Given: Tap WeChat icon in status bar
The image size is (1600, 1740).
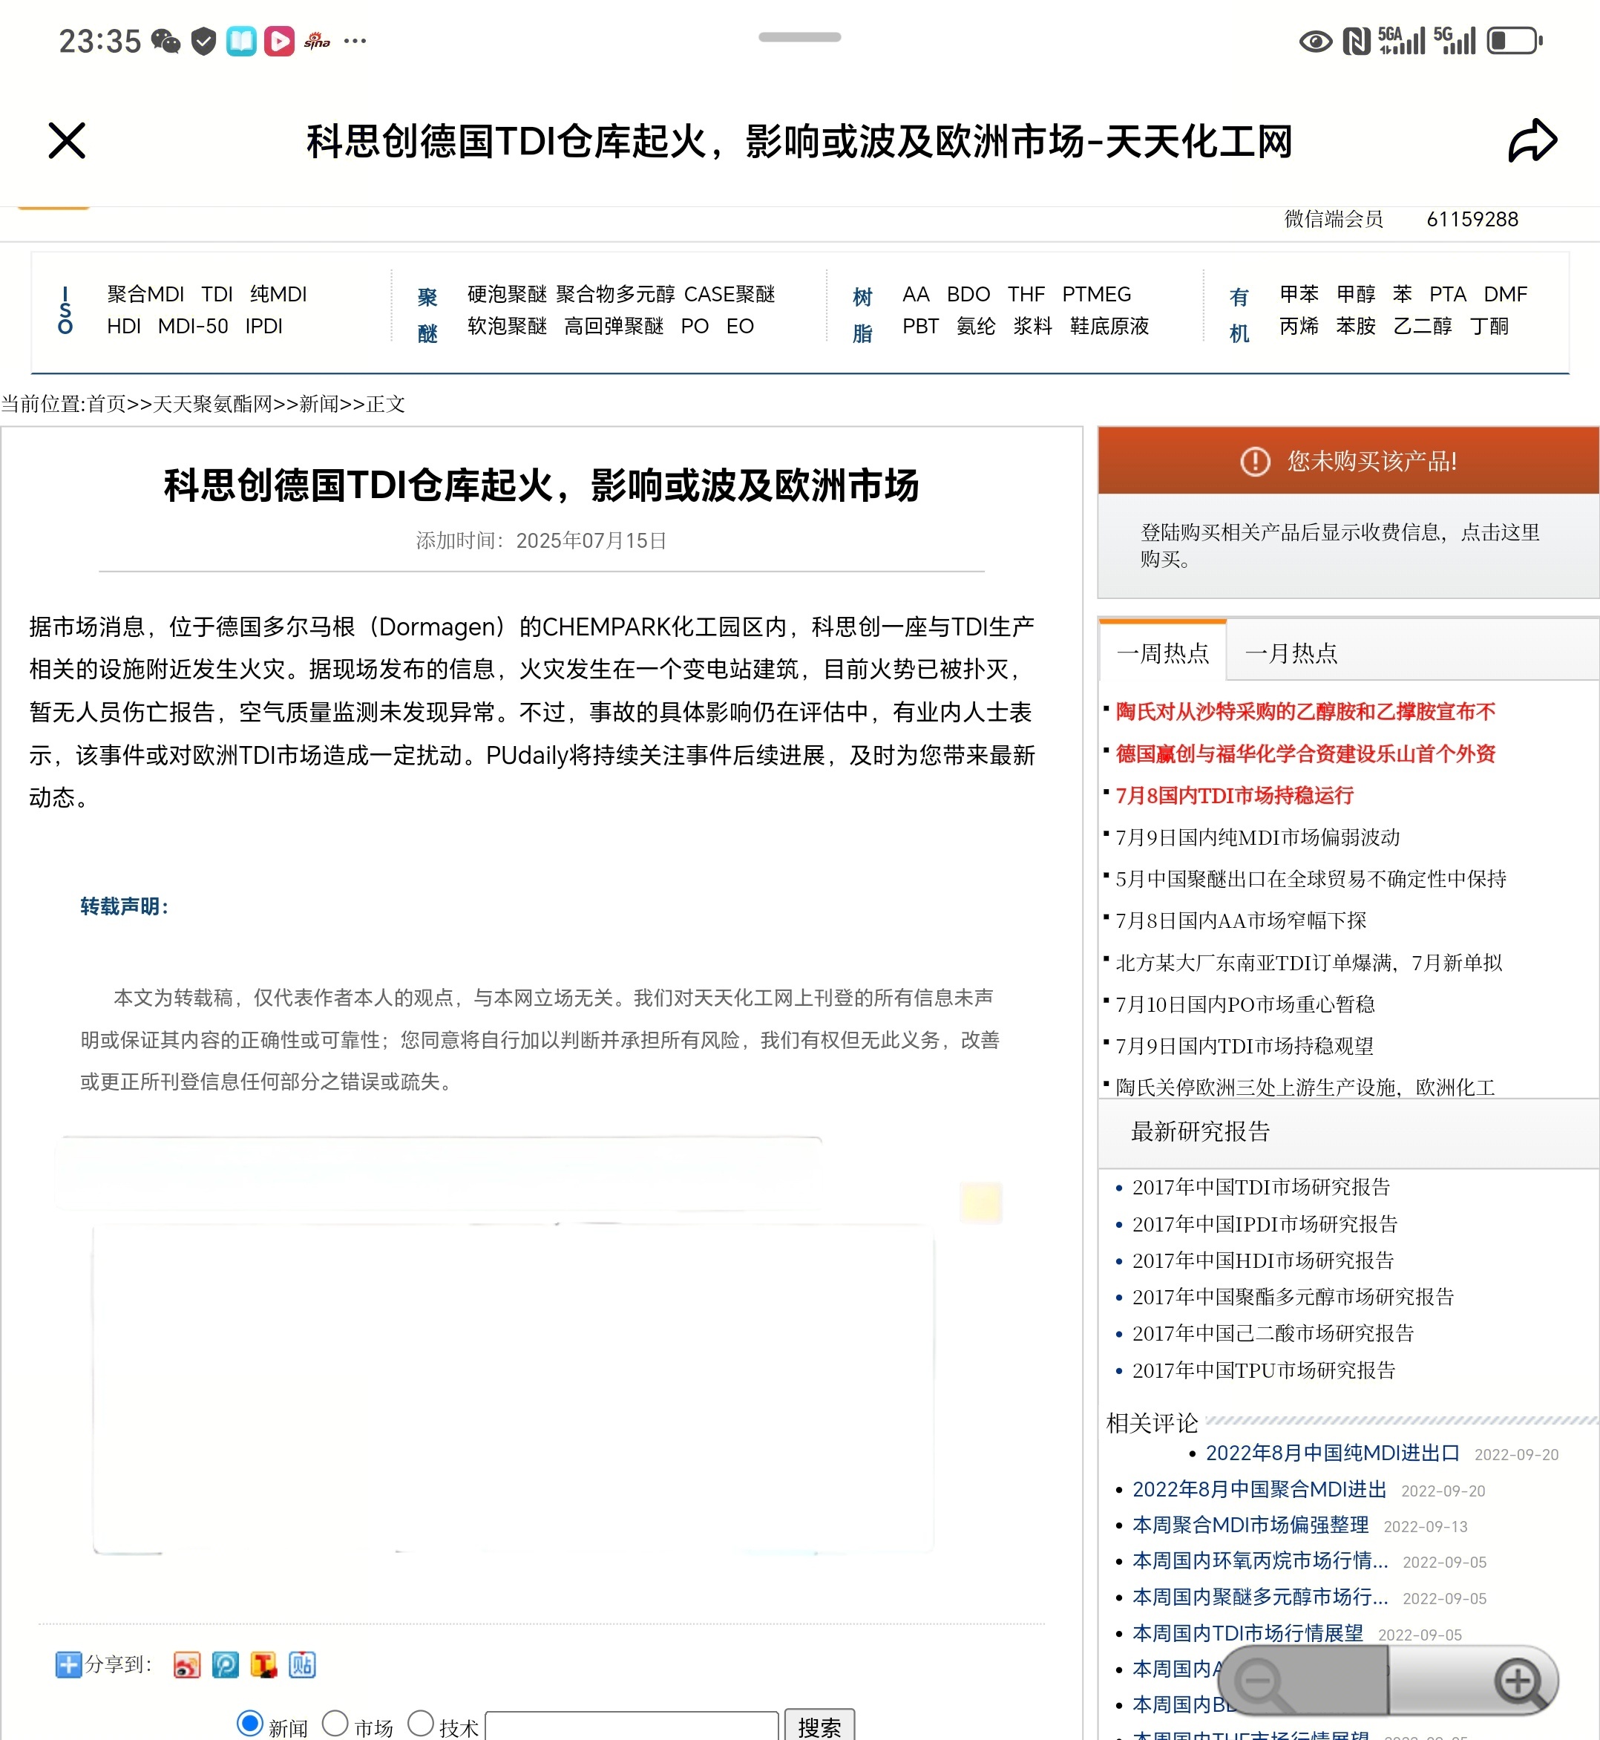Looking at the screenshot, I should tap(165, 41).
